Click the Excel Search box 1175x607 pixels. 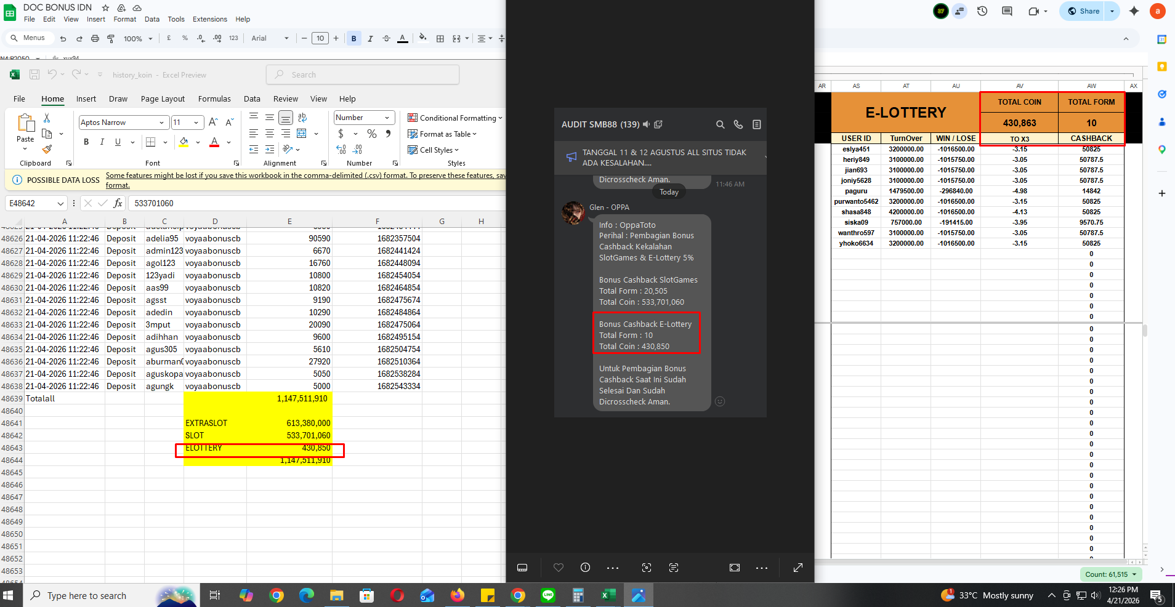(x=363, y=74)
